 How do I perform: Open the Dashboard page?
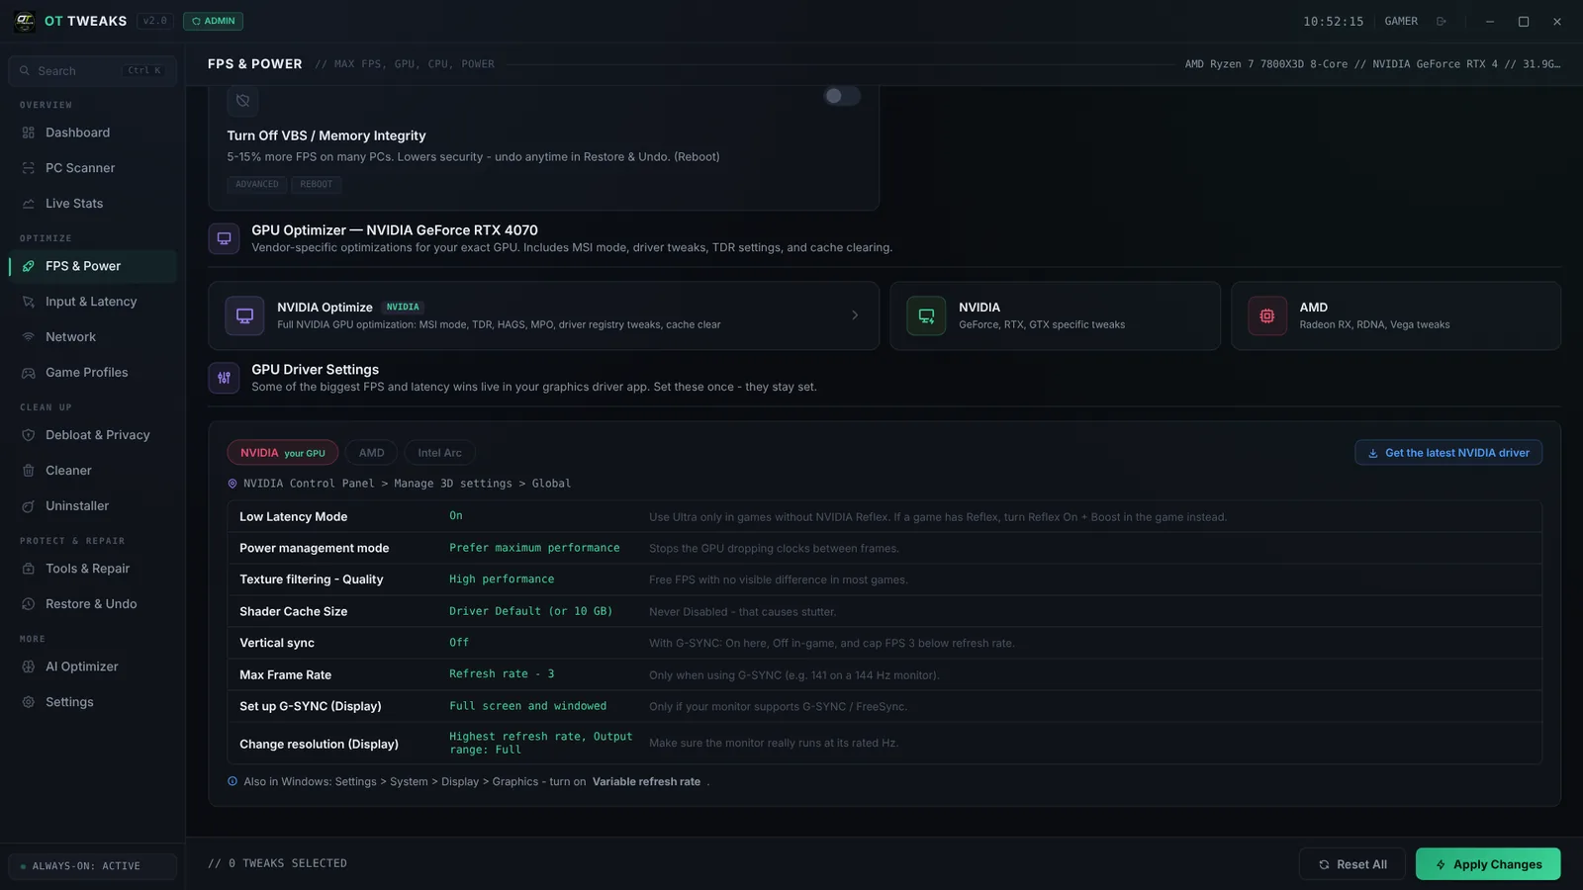point(92,133)
